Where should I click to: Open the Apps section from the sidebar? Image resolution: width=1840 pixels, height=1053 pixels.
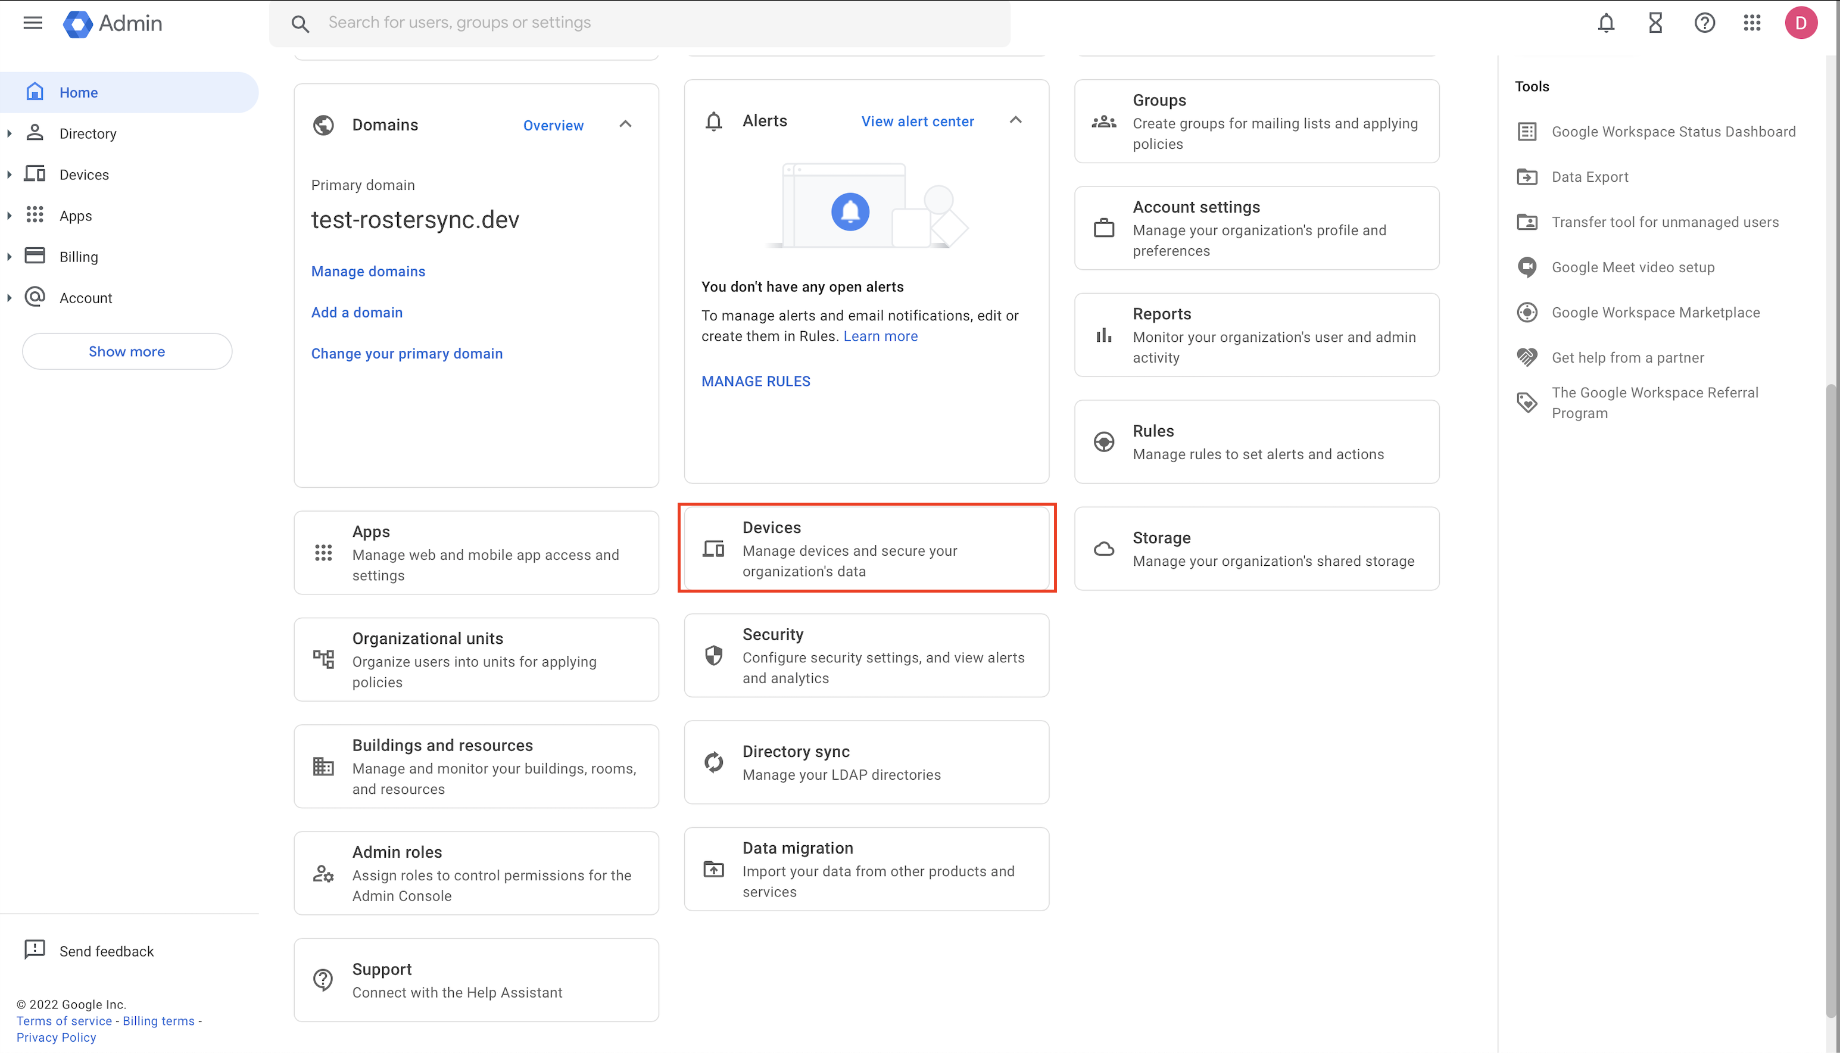tap(75, 215)
